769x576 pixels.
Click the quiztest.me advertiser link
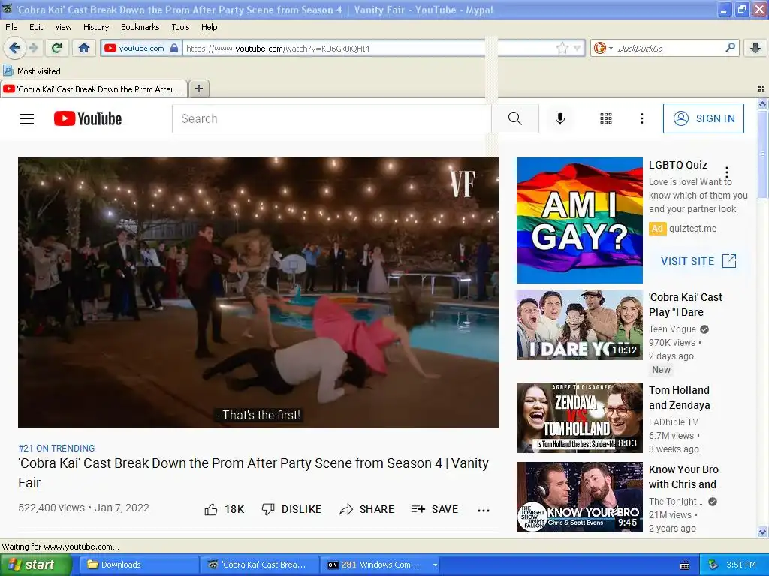tap(692, 229)
